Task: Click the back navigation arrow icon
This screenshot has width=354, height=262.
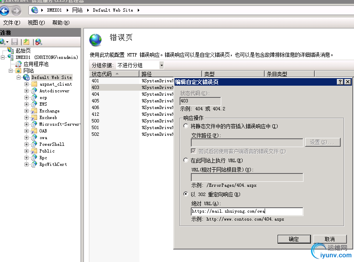Action: click(x=5, y=11)
